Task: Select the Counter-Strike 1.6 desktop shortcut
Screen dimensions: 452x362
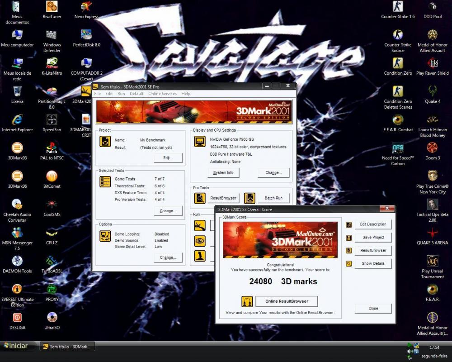Action: 398,7
